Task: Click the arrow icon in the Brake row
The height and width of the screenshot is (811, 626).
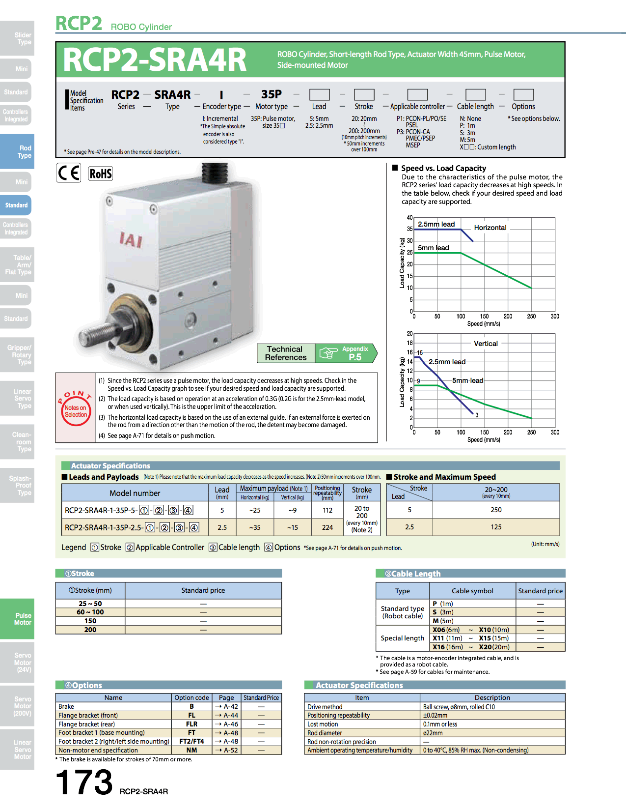Action: pyautogui.click(x=218, y=706)
